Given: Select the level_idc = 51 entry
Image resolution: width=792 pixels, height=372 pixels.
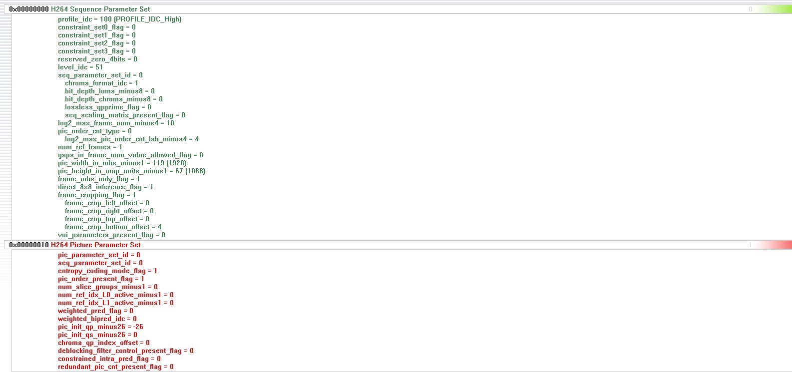Looking at the screenshot, I should point(80,67).
